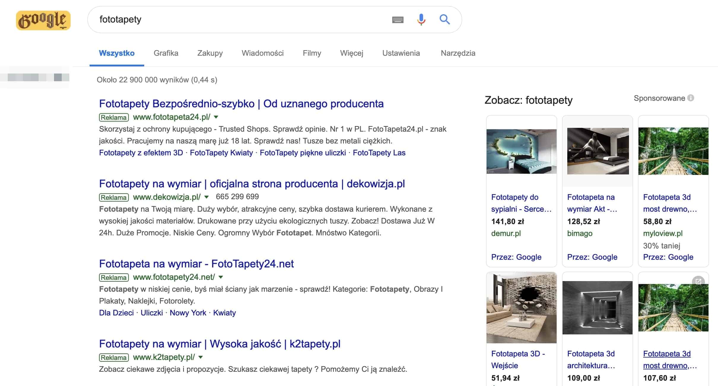Open the Filmy tab

312,53
